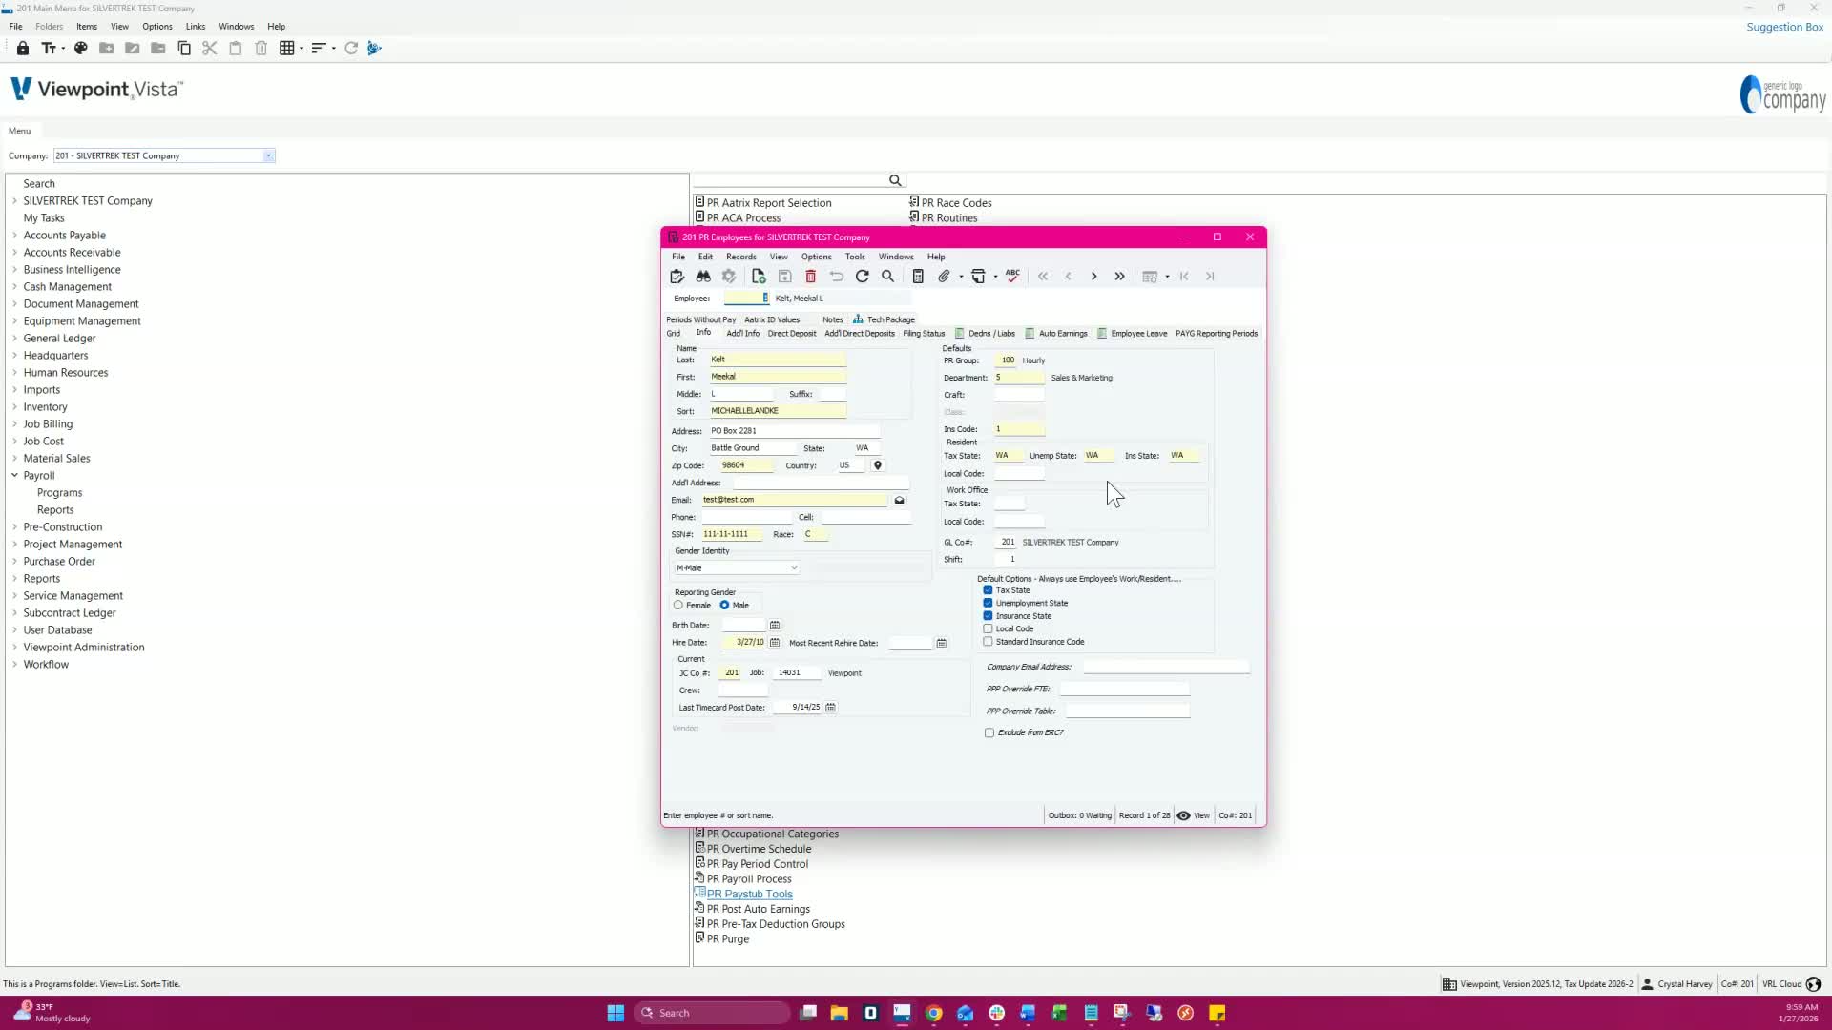Click the red trash delete record icon
The height and width of the screenshot is (1030, 1832).
811,277
